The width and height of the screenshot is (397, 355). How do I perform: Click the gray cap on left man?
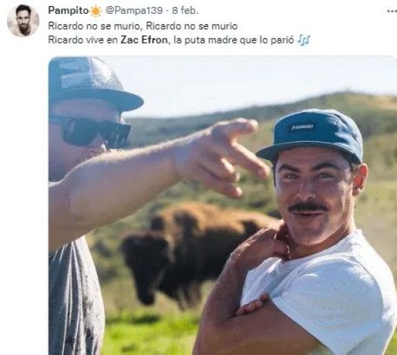92,83
